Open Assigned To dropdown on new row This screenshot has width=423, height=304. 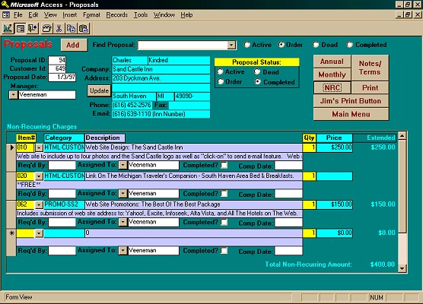(x=123, y=251)
